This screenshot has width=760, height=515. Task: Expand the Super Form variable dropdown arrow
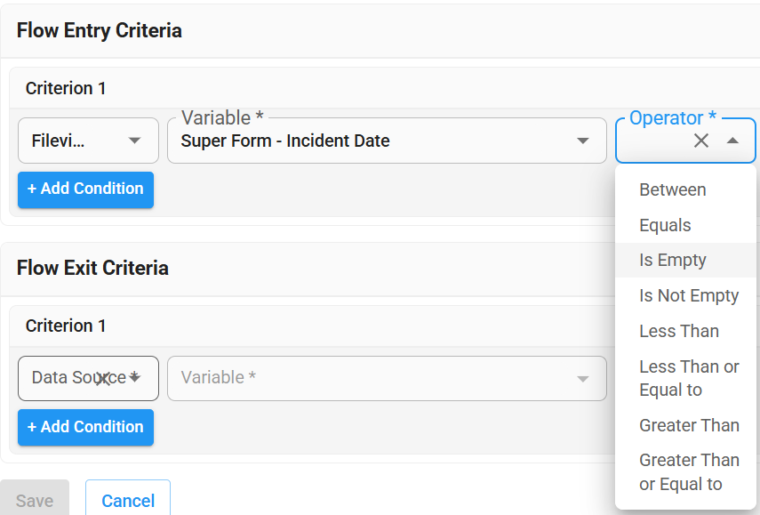583,141
